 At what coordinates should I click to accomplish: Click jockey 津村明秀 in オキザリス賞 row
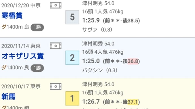(x=92, y=44)
